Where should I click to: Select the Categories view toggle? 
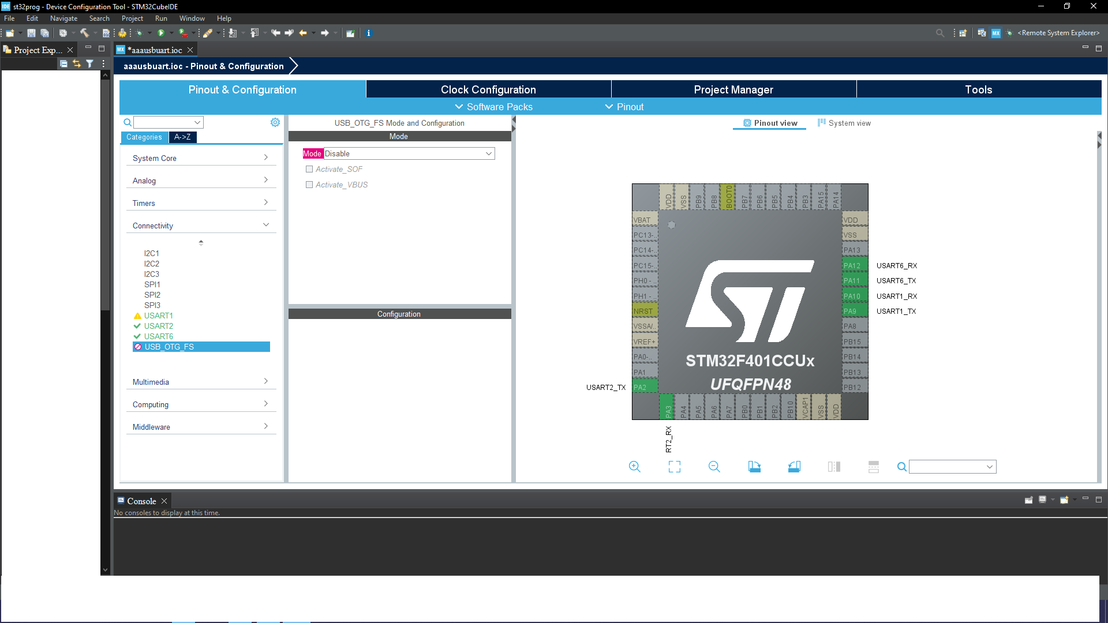pos(144,137)
